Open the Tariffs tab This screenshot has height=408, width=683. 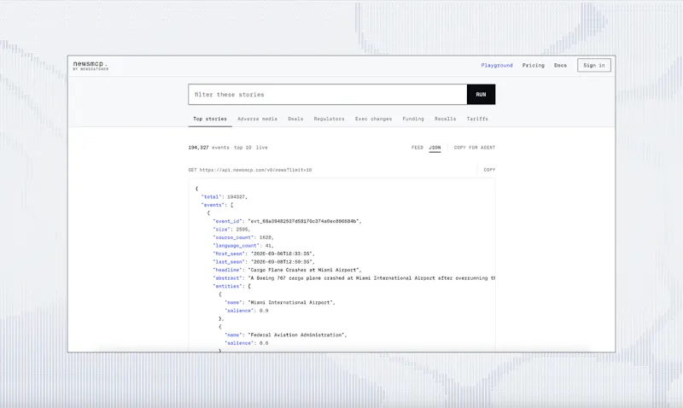[x=477, y=119]
